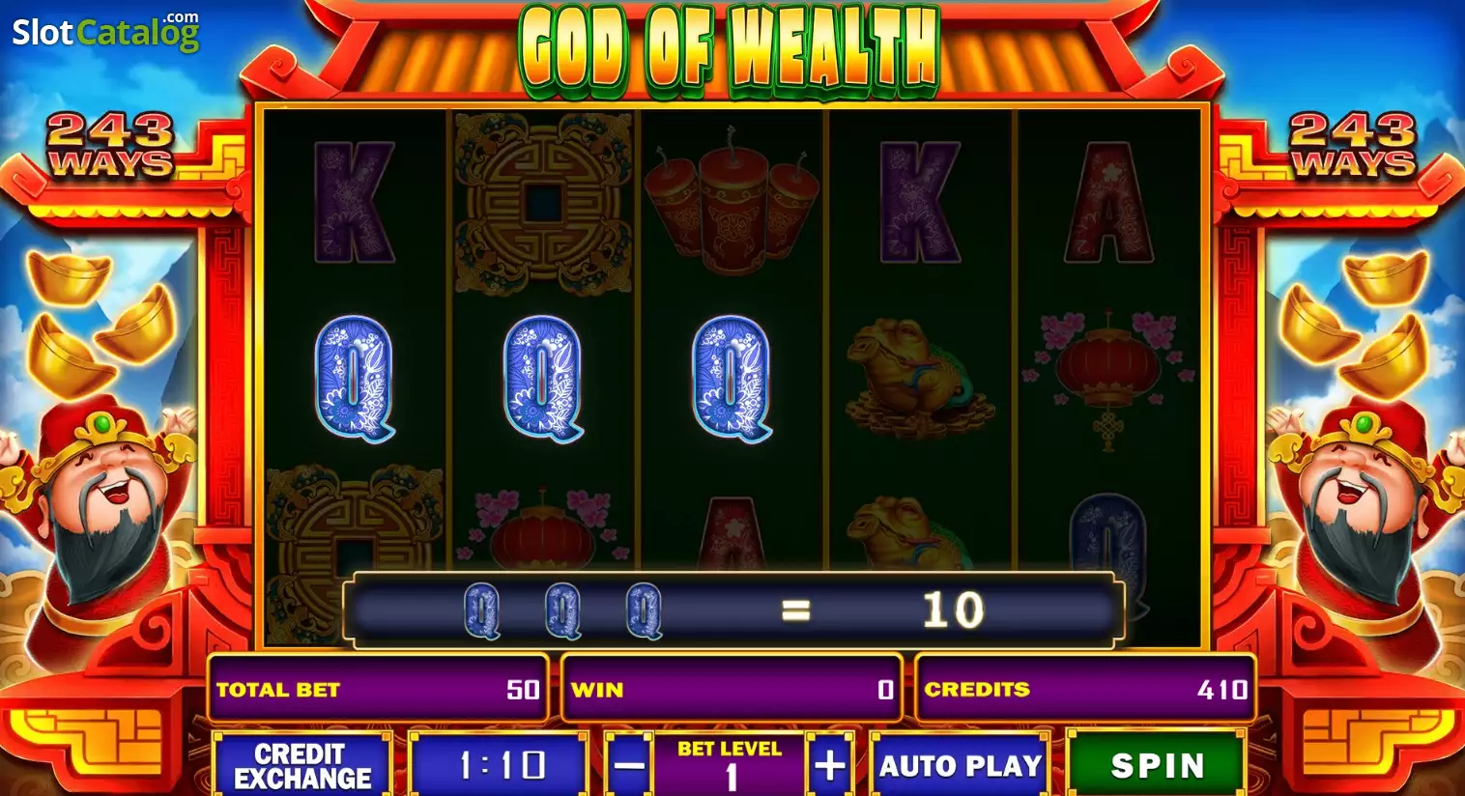Start AUTO PLAY mode
Viewport: 1465px width, 796px height.
pos(960,765)
